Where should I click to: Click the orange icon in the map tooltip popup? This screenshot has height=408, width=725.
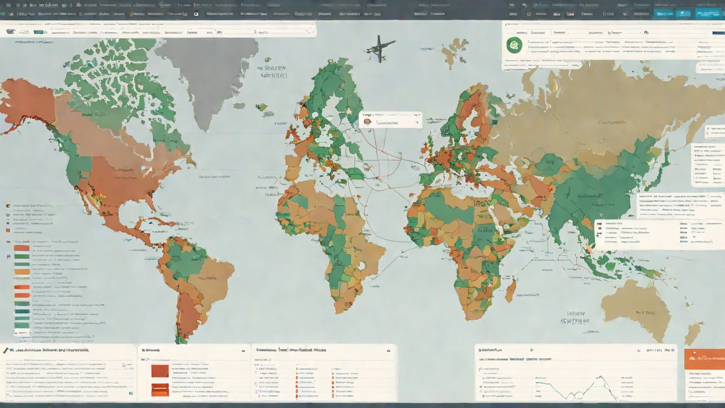tap(368, 121)
